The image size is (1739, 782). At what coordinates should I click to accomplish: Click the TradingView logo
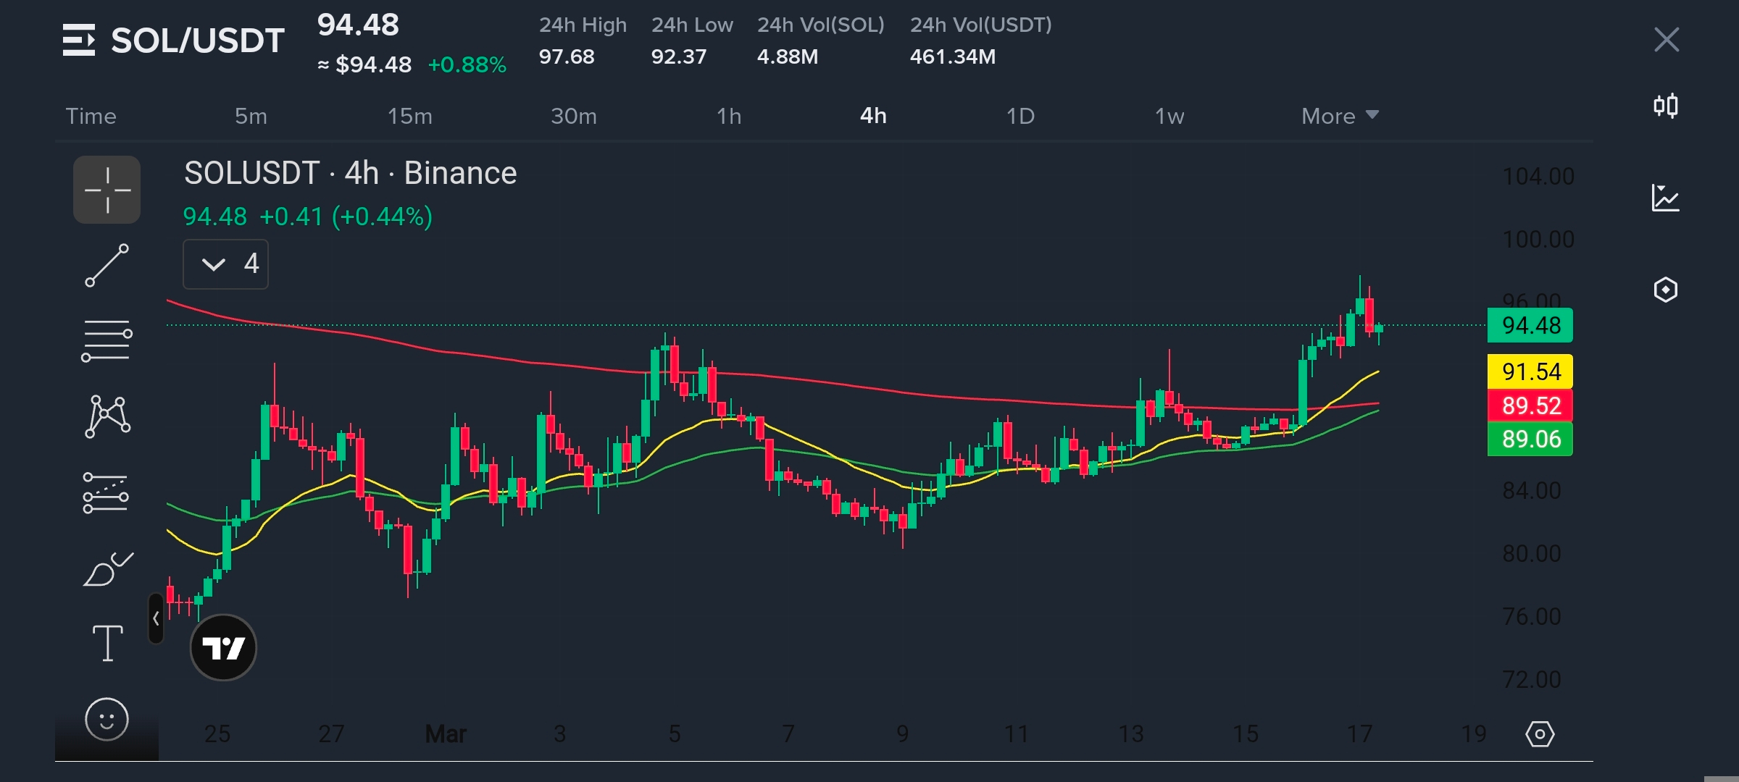point(223,647)
